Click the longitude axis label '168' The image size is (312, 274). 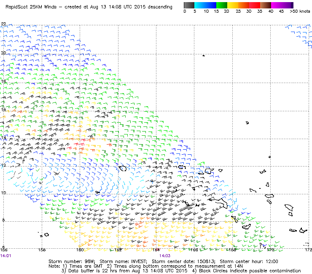[232, 250]
